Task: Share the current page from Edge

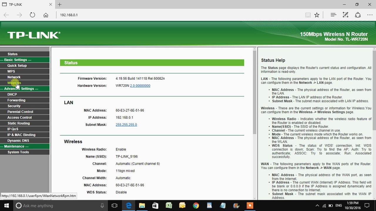Action: [358, 15]
